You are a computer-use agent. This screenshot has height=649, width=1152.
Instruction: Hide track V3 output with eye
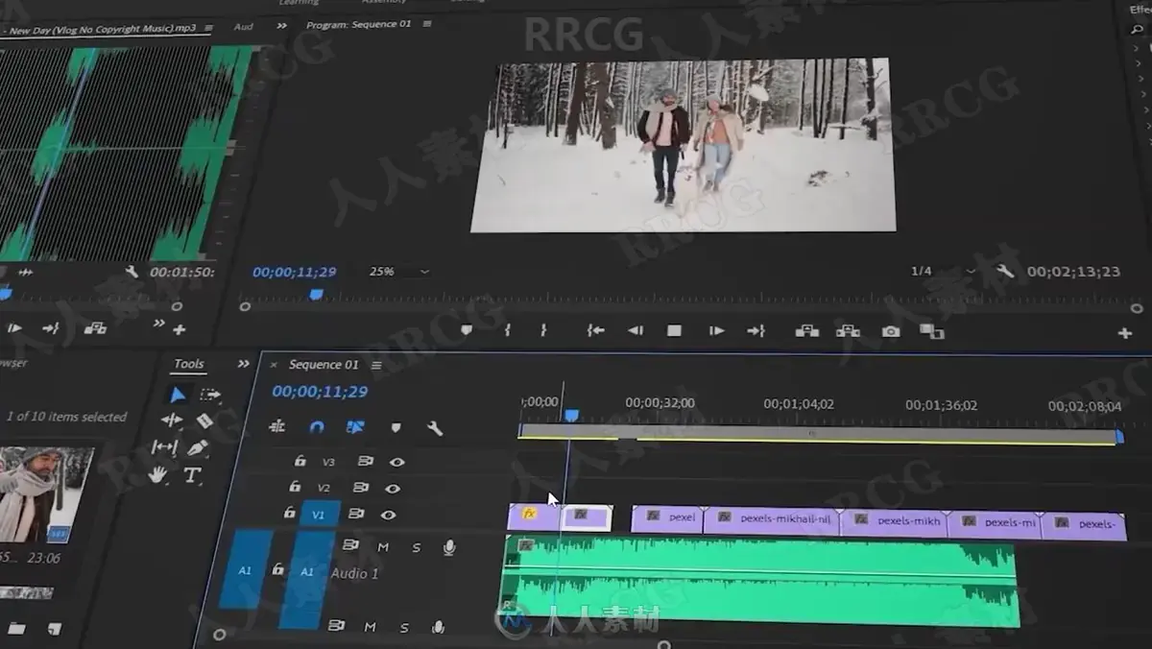pos(396,462)
